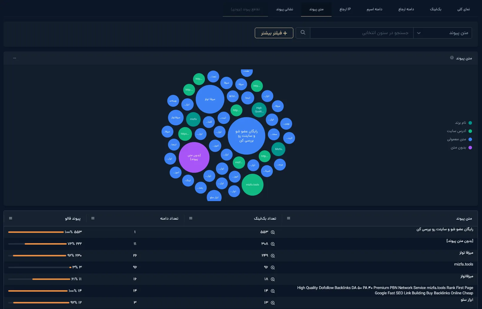The image size is (482, 309).
Task: Click the purple بدون متن پیوند bubble
Action: [x=194, y=157]
